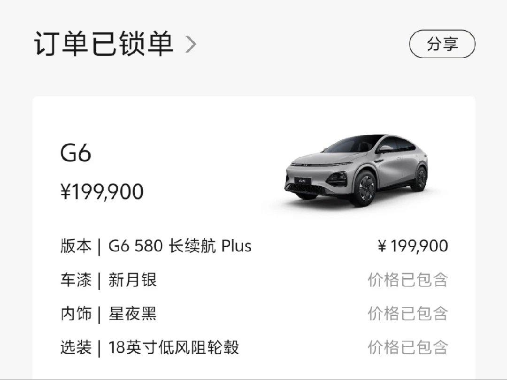Open the chevron next to 订单已锁单
This screenshot has height=380, width=507.
pos(191,44)
